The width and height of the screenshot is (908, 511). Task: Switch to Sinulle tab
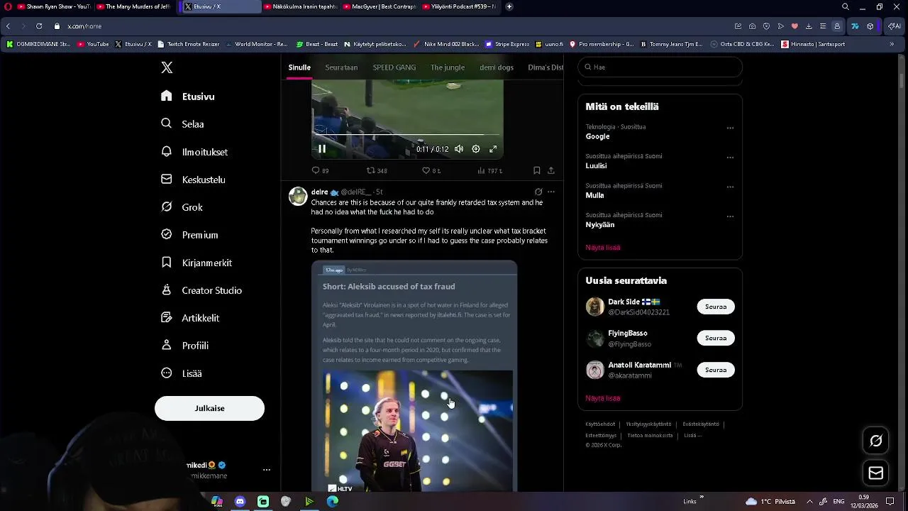(299, 67)
